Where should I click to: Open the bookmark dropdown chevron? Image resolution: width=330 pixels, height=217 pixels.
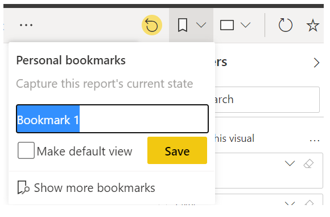tap(201, 25)
